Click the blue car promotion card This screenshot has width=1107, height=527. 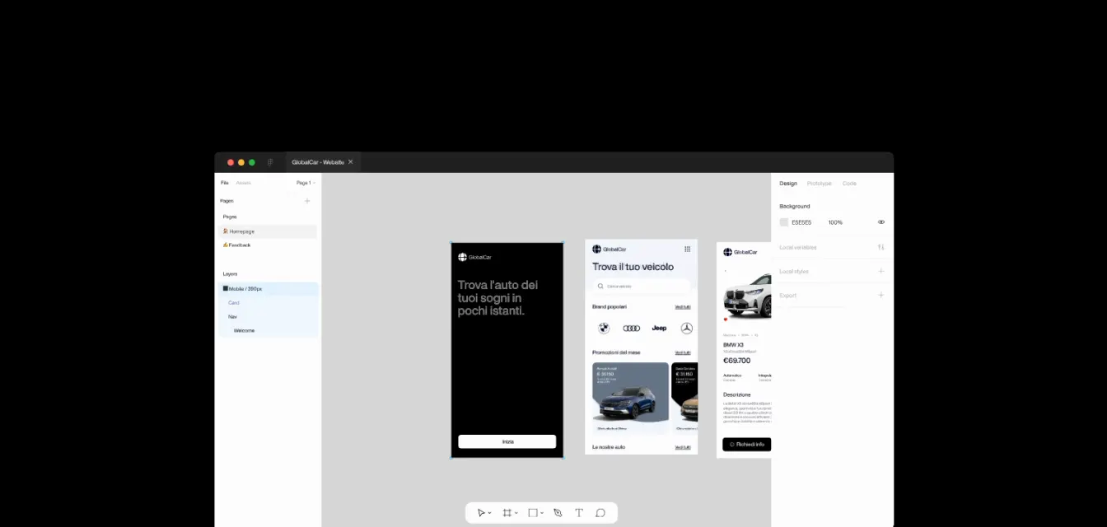(630, 398)
